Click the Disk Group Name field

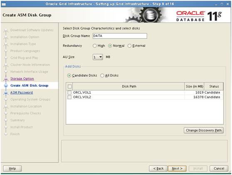pos(120,36)
